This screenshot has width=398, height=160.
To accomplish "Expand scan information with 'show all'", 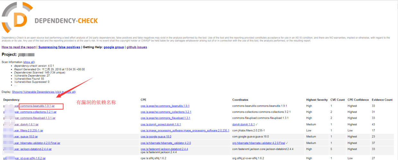I will point(29,62).
